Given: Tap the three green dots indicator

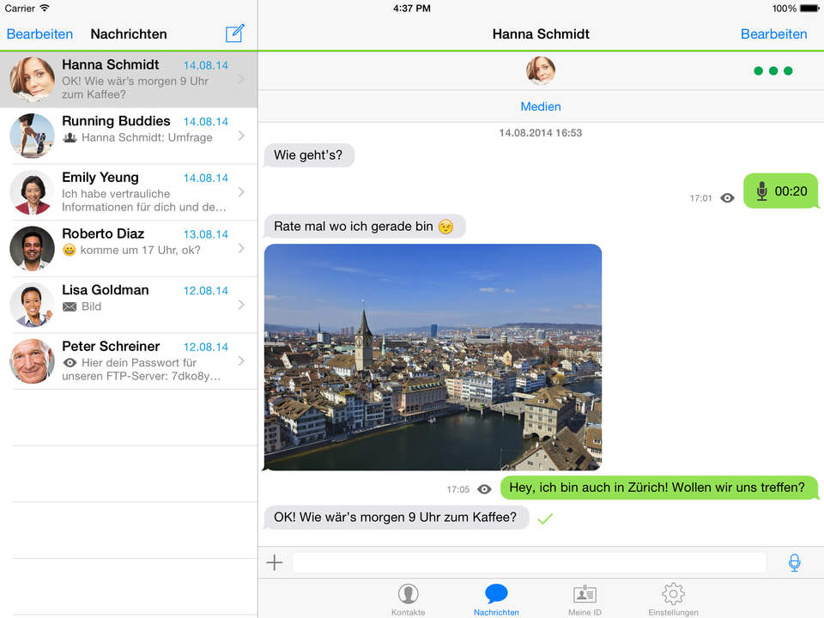Looking at the screenshot, I should 772,70.
